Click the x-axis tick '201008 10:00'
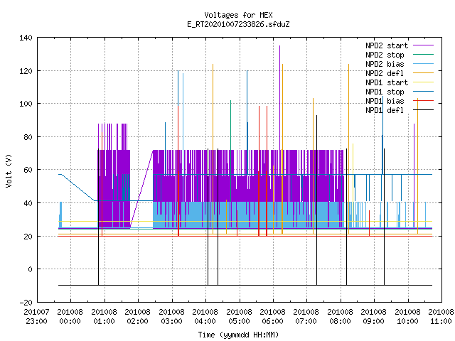455x341 pixels. 407,317
